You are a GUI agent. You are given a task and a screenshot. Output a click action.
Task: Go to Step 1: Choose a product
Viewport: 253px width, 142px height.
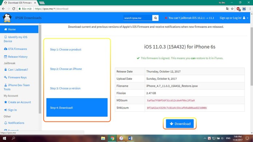[65, 50]
